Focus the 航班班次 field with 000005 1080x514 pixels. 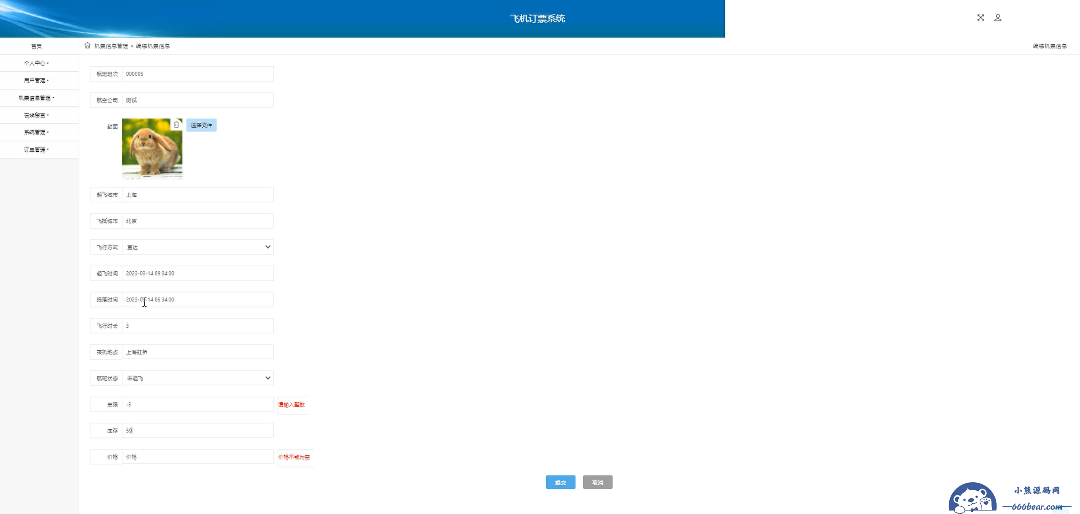click(198, 74)
